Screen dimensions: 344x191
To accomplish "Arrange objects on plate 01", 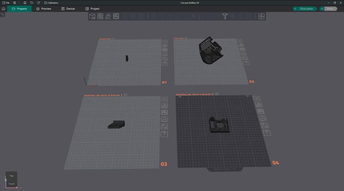I will 165,50.
